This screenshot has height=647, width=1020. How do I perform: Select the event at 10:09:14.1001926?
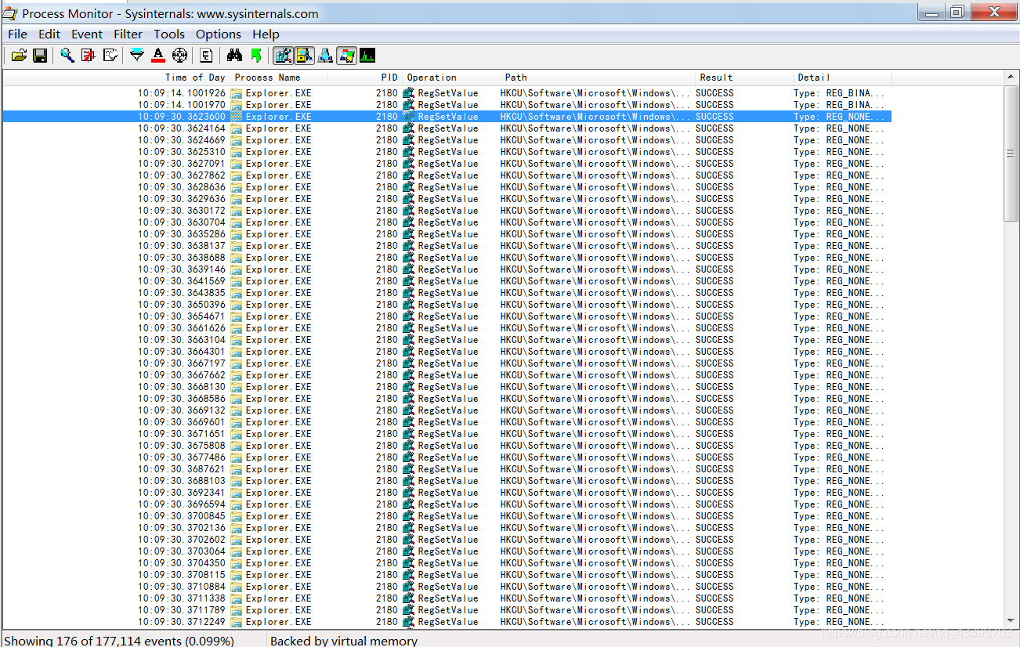click(x=447, y=93)
